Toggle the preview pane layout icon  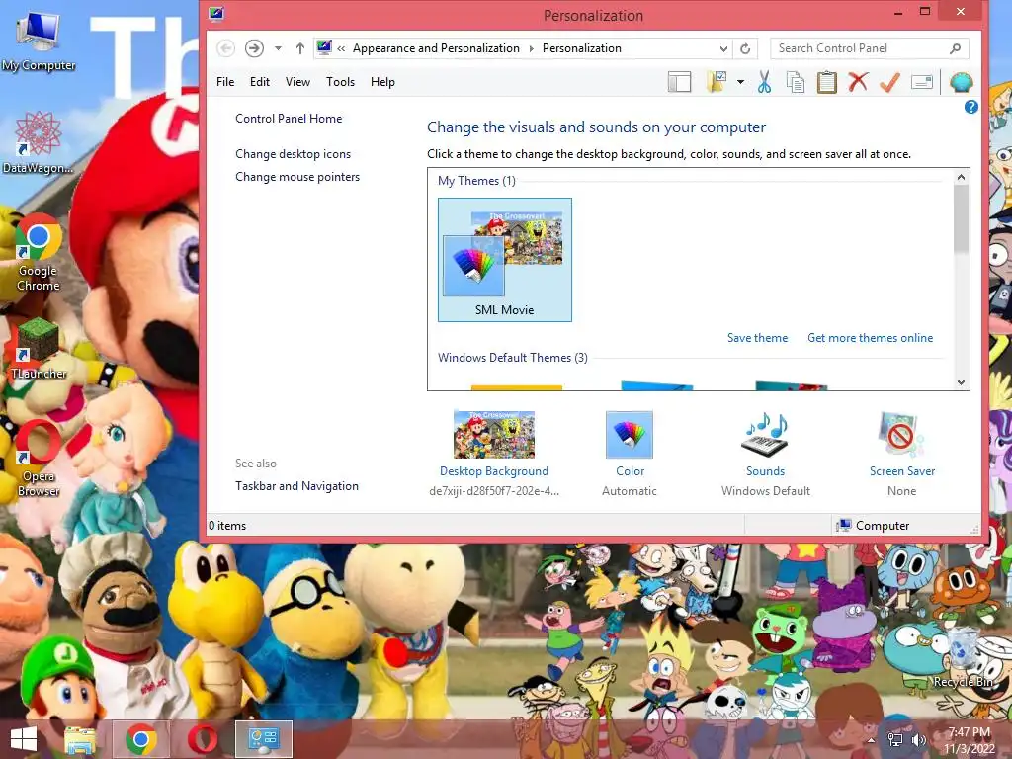680,82
